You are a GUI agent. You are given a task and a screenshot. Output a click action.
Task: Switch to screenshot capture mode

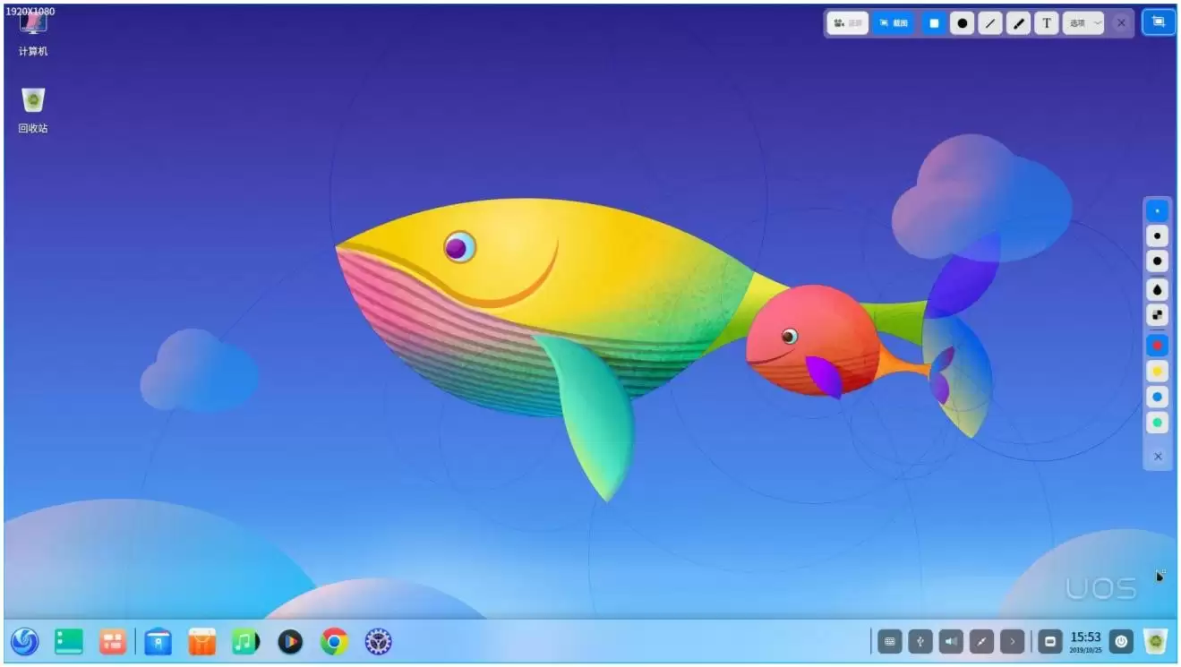tap(894, 23)
